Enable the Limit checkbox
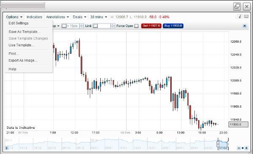253x154 pixels. 95,26
